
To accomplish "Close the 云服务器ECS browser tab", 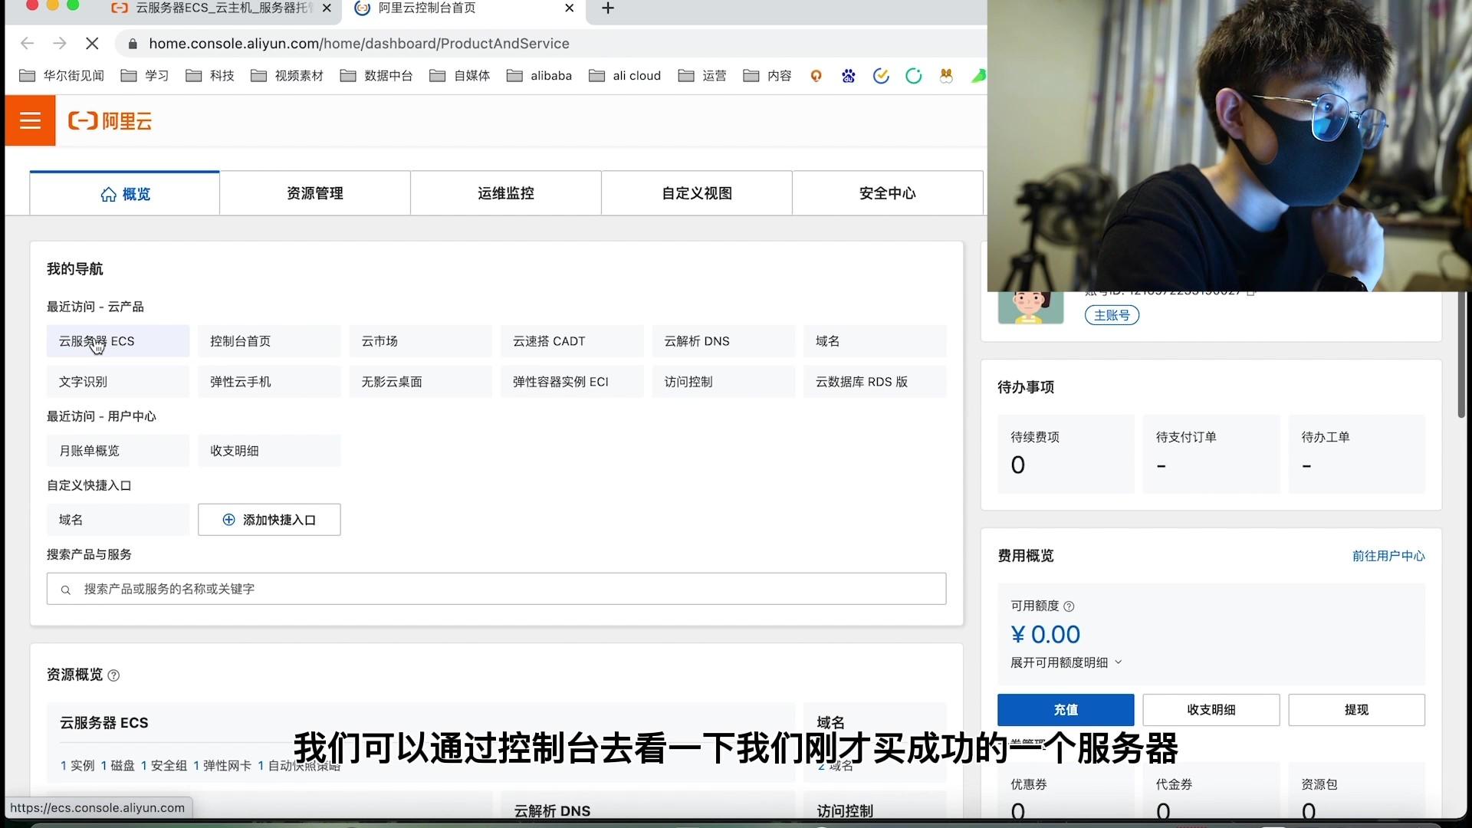I will tap(327, 8).
